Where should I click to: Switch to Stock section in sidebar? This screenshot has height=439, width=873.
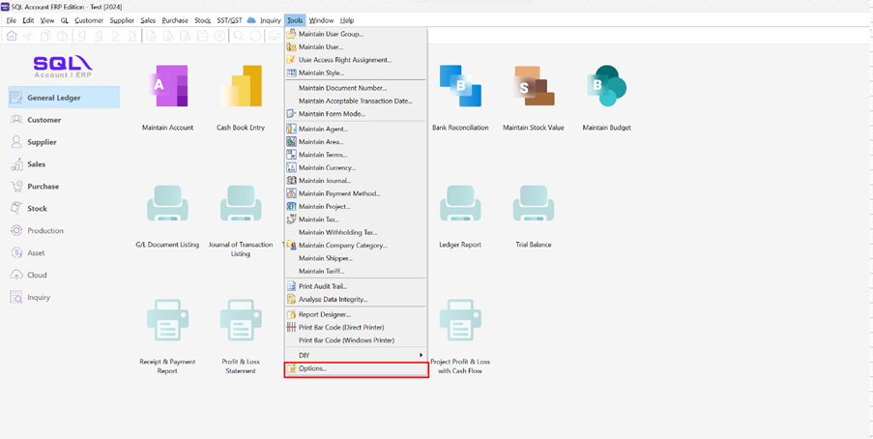38,209
